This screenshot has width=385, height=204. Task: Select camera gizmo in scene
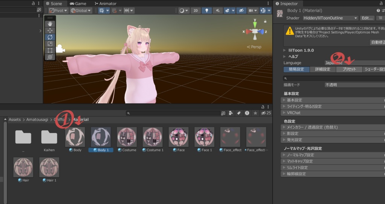pos(61,49)
